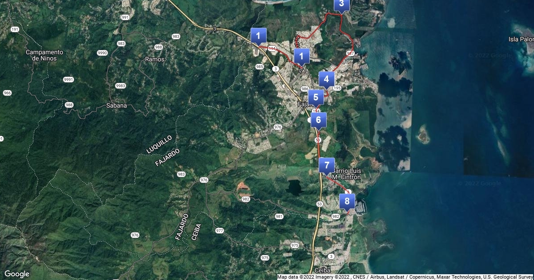Screen dimensions: 534x280
Task: Click the Barrio Luis M. Cintrón label
Action: pyautogui.click(x=347, y=174)
